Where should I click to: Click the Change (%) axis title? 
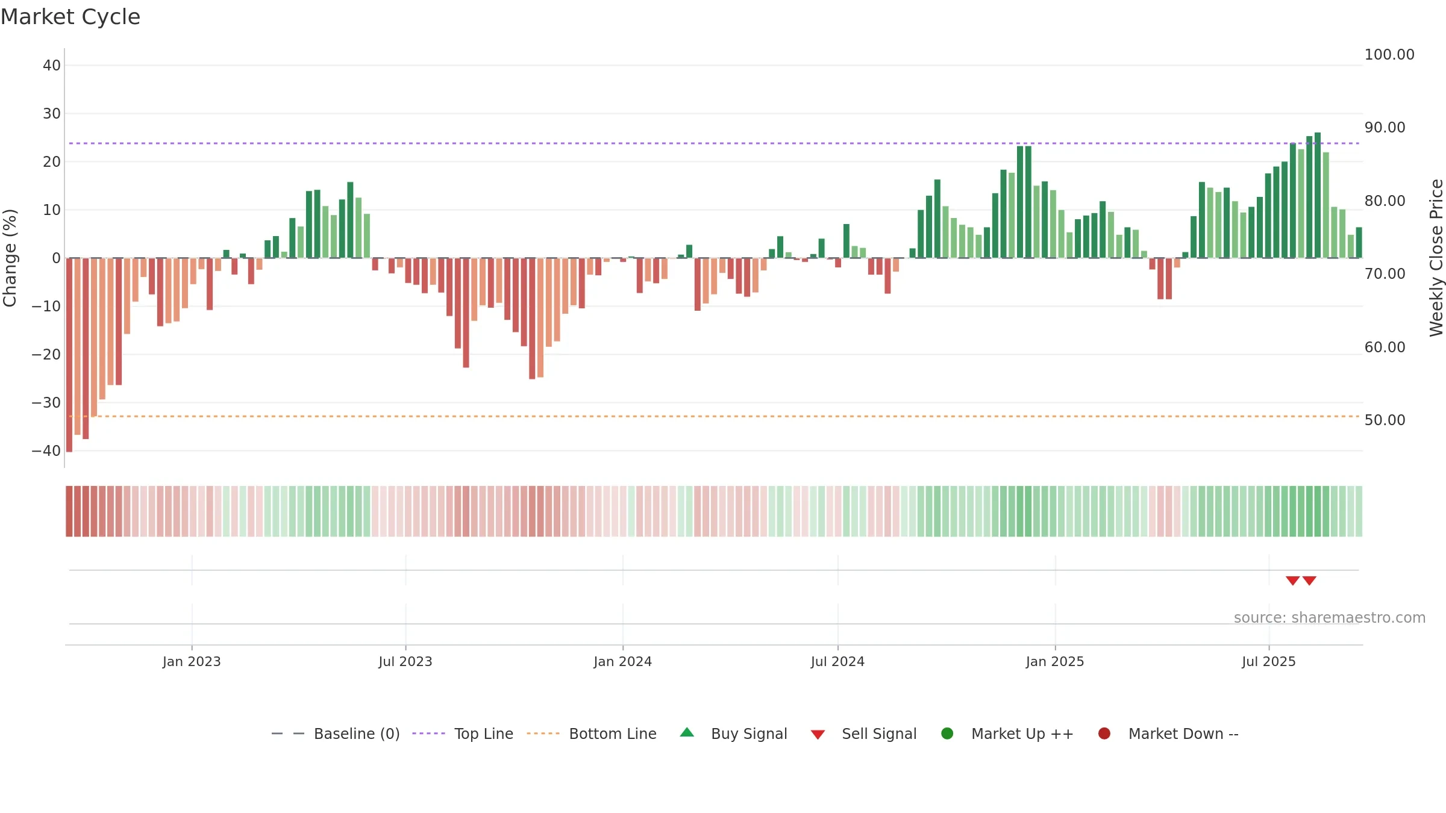[10, 258]
